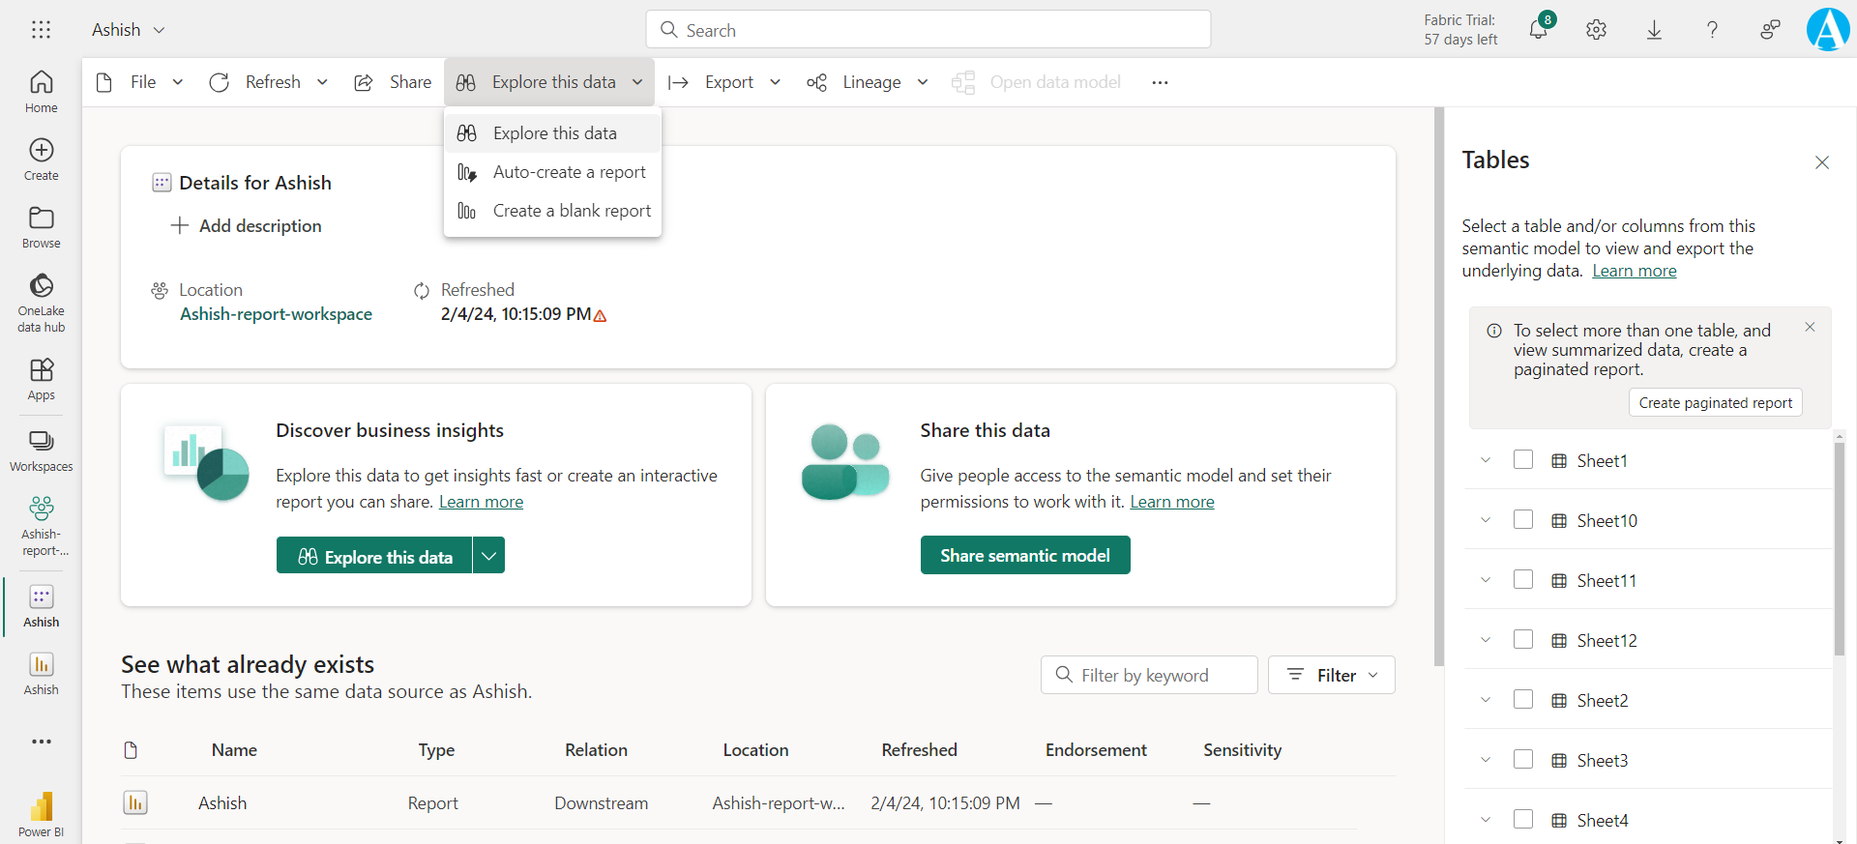Check the Sheet1 table checkbox

[1523, 460]
